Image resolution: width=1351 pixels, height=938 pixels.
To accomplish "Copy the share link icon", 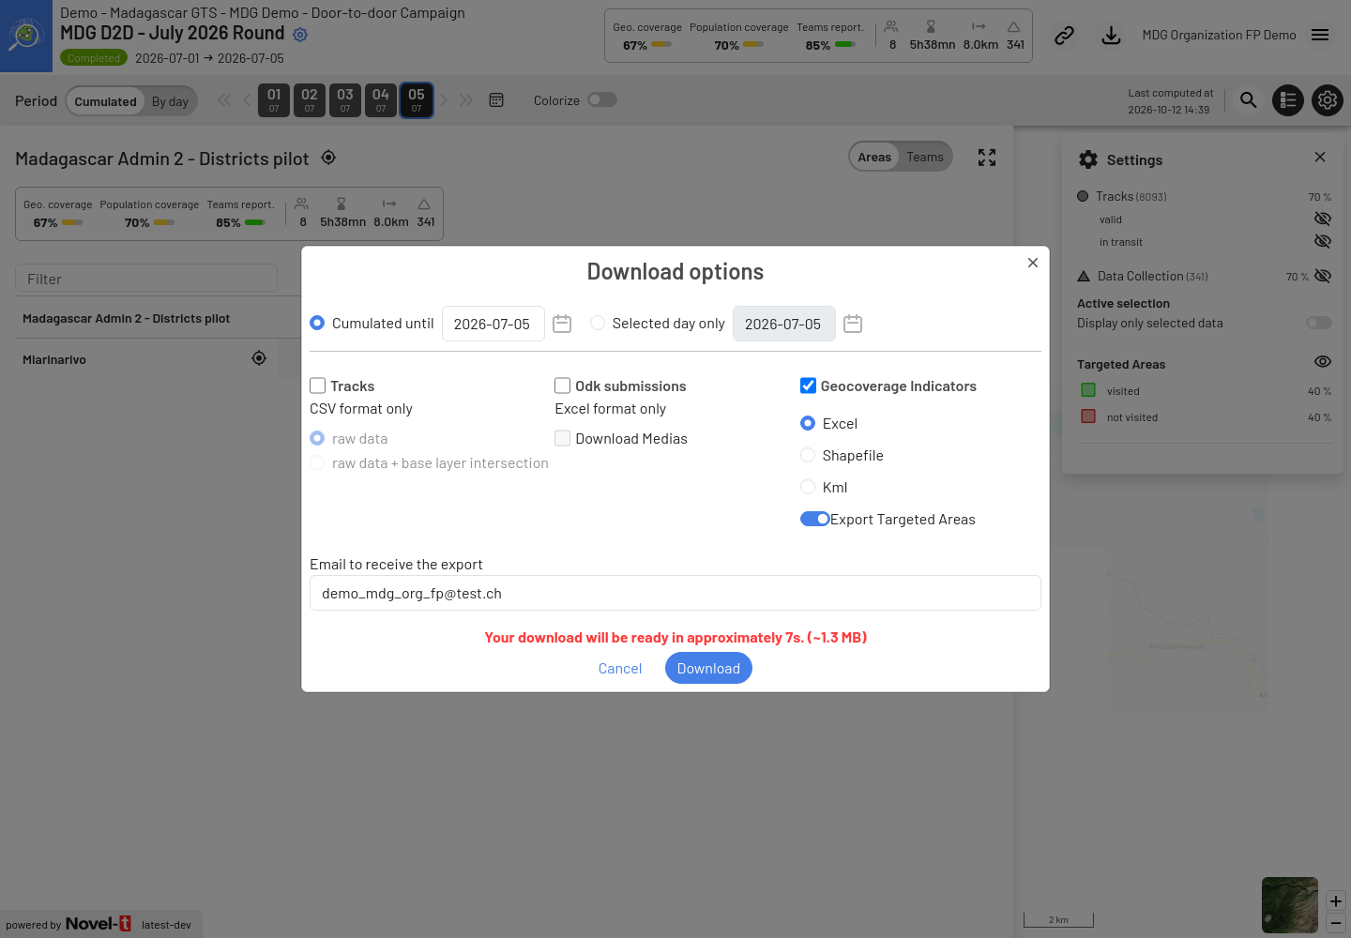I will (x=1064, y=36).
